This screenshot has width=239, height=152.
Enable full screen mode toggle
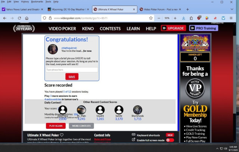pos(170,140)
